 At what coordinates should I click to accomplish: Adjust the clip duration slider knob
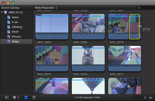[145, 98]
